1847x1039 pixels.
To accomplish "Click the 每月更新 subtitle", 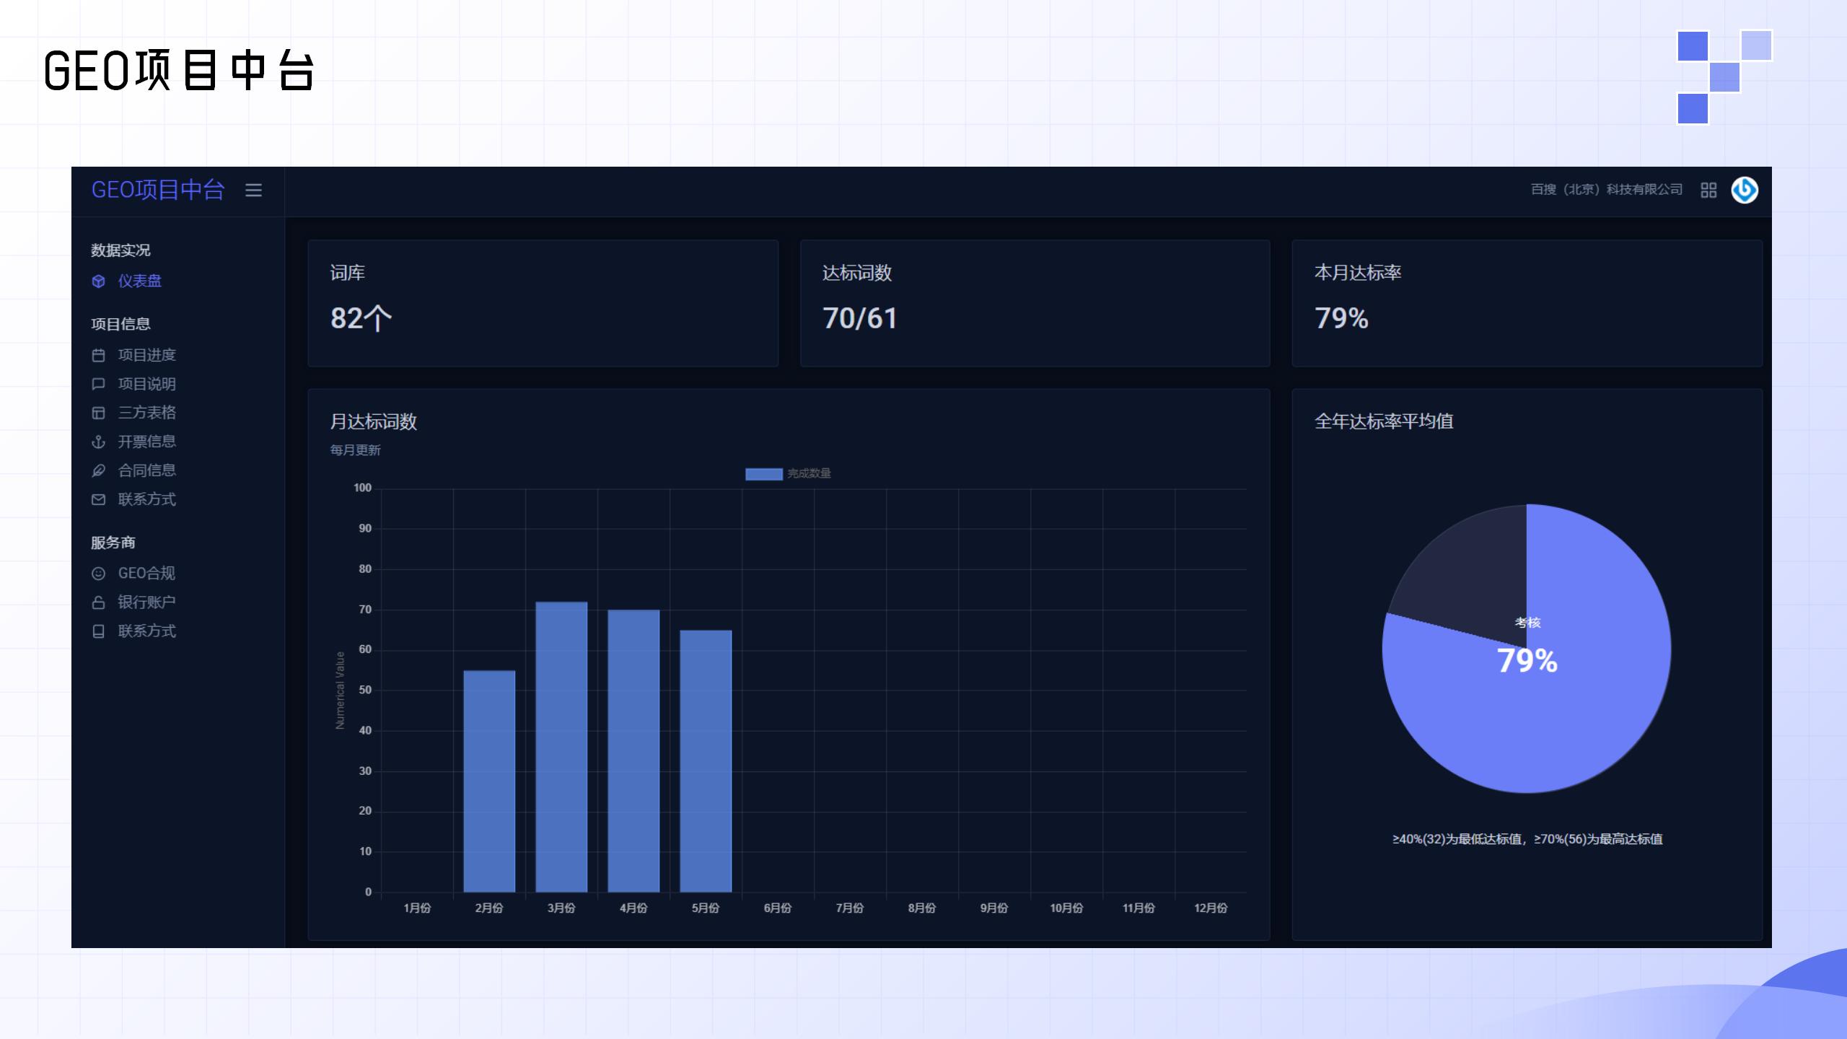I will pyautogui.click(x=355, y=450).
